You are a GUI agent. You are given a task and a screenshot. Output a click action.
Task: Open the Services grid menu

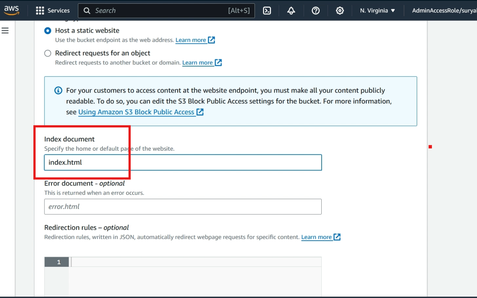click(40, 11)
